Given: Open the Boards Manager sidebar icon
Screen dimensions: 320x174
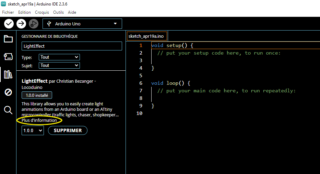Looking at the screenshot, I should click(8, 56).
